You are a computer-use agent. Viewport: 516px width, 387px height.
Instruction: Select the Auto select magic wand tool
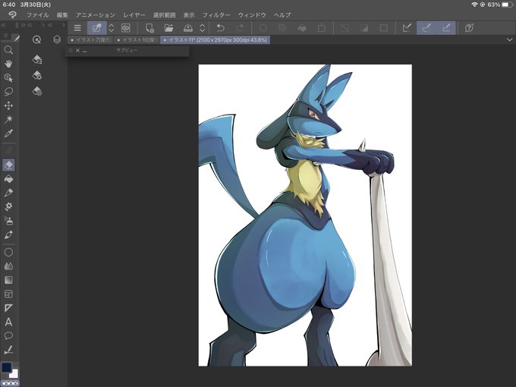(x=8, y=119)
